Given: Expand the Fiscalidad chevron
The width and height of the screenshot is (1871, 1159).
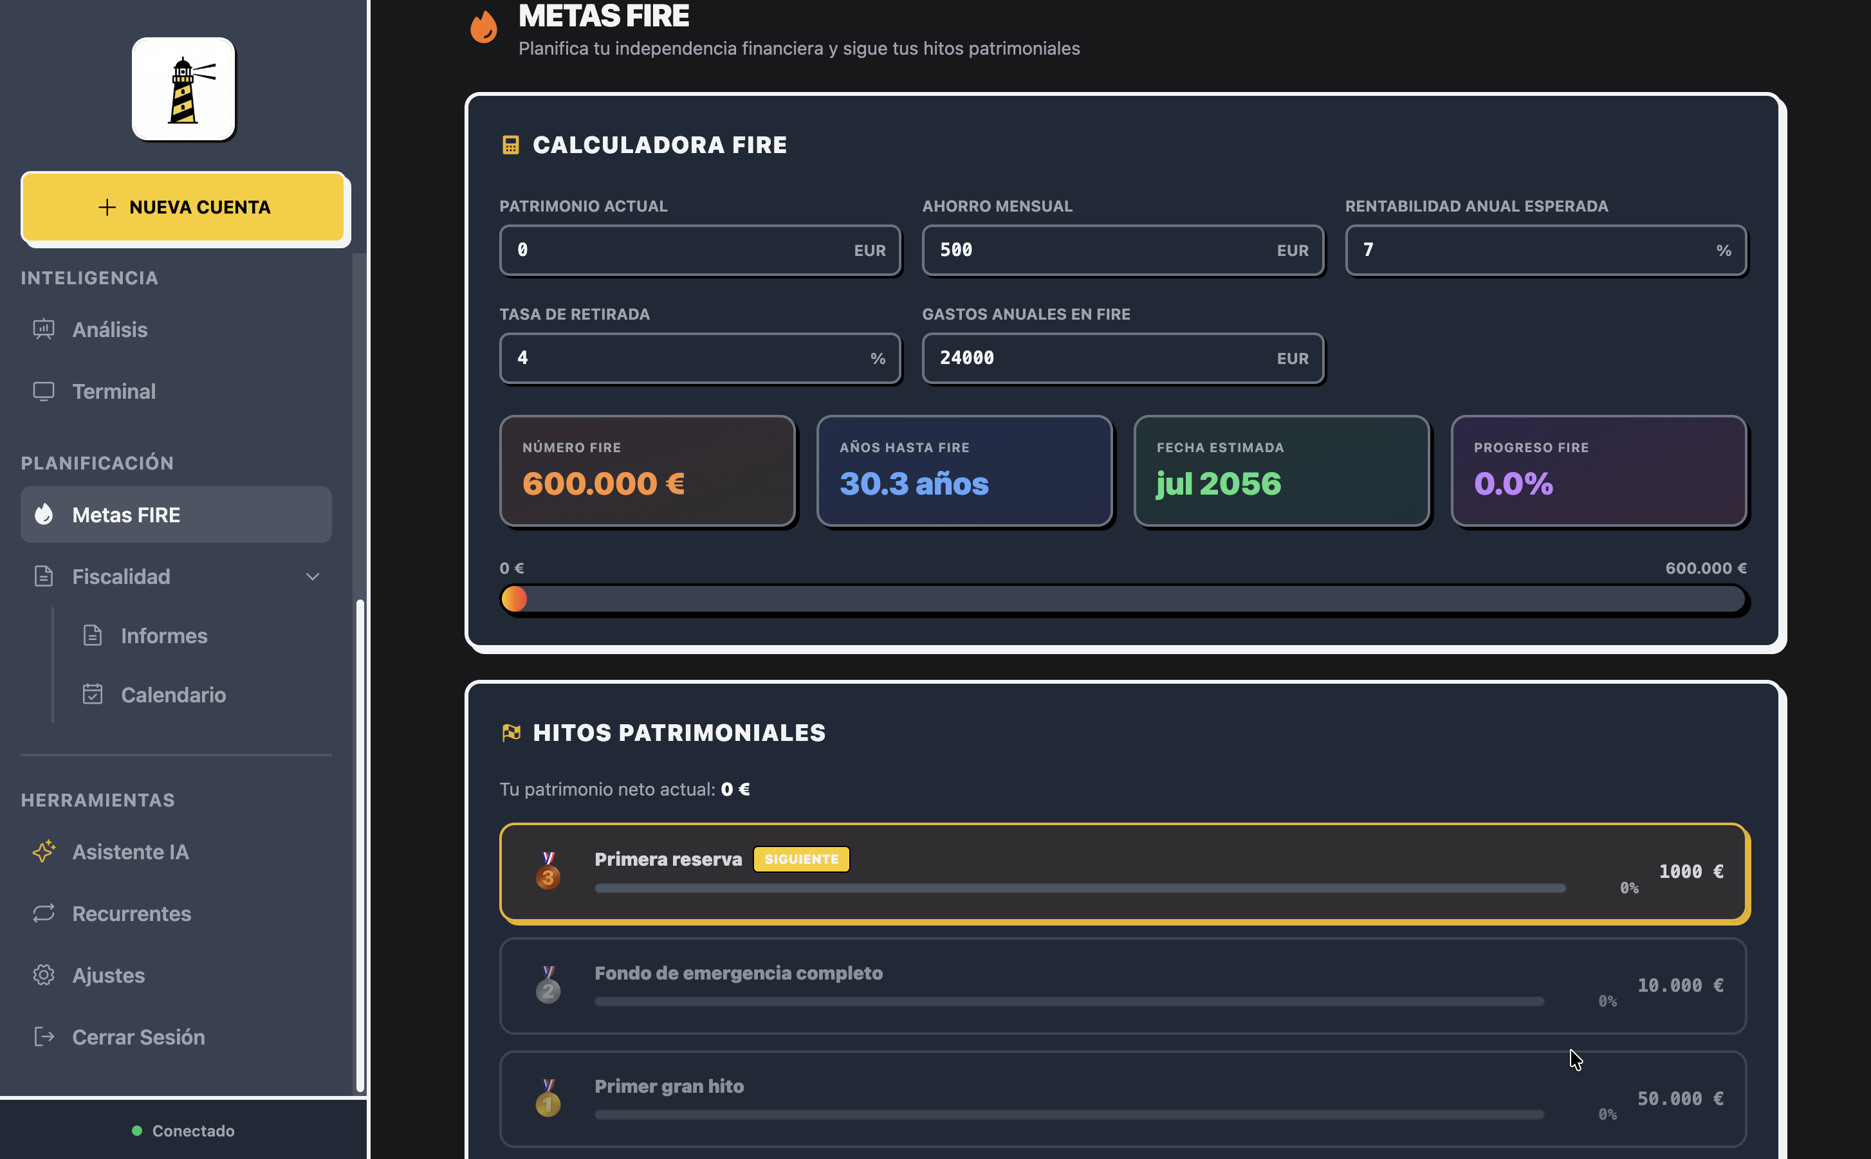Looking at the screenshot, I should 312,576.
